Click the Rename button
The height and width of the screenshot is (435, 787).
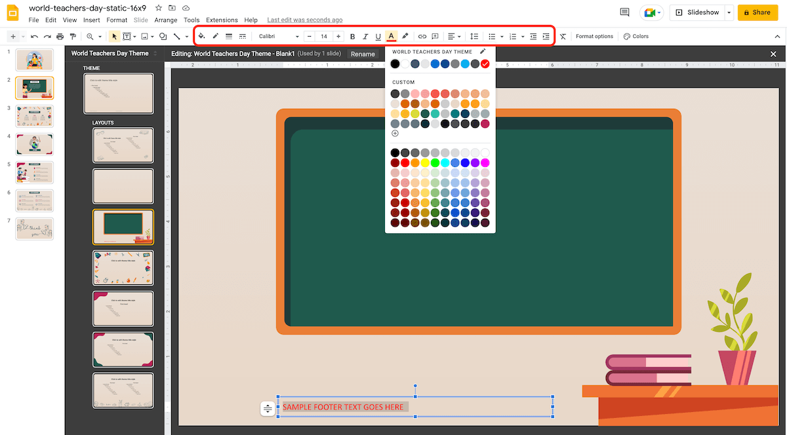(x=363, y=54)
